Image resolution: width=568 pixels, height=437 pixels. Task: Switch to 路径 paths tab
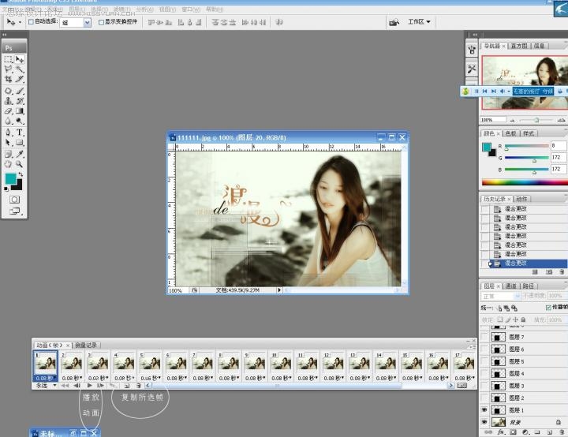pyautogui.click(x=528, y=286)
